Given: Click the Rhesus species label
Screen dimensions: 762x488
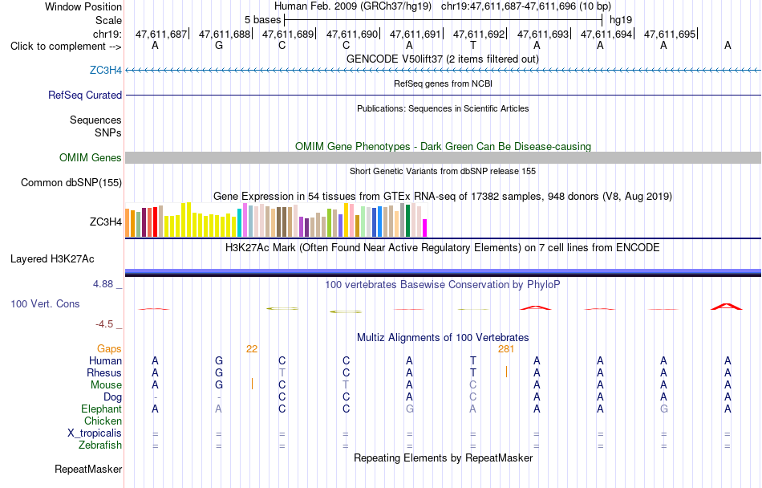Looking at the screenshot, I should point(104,372).
